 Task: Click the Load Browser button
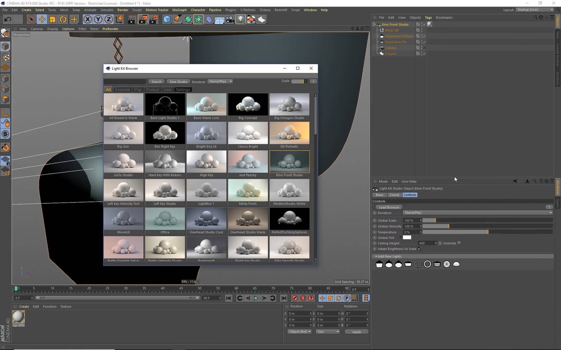pos(389,207)
